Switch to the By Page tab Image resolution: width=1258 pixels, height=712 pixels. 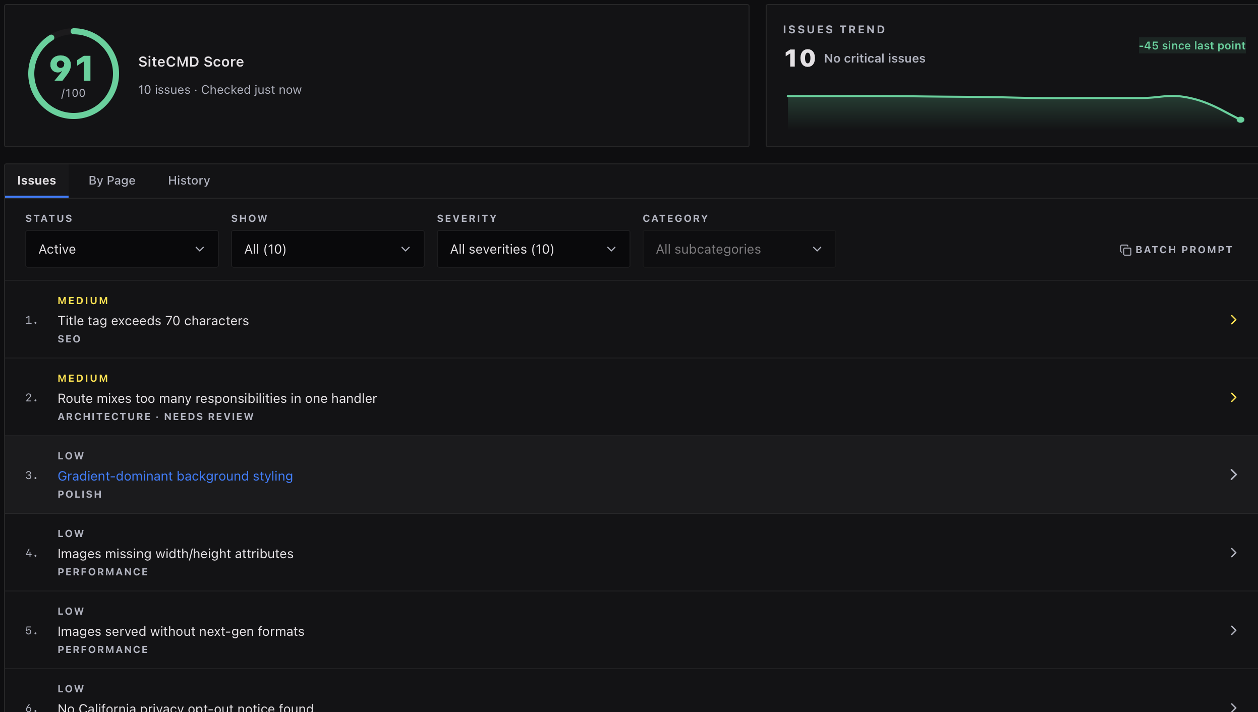tap(112, 181)
